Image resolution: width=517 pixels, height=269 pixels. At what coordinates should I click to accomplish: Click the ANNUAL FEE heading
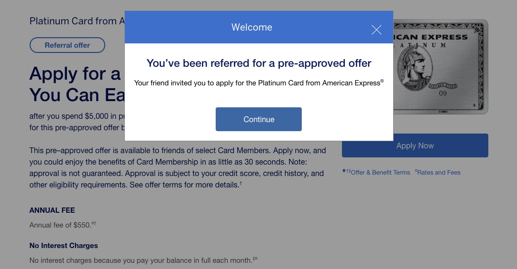[x=52, y=210]
